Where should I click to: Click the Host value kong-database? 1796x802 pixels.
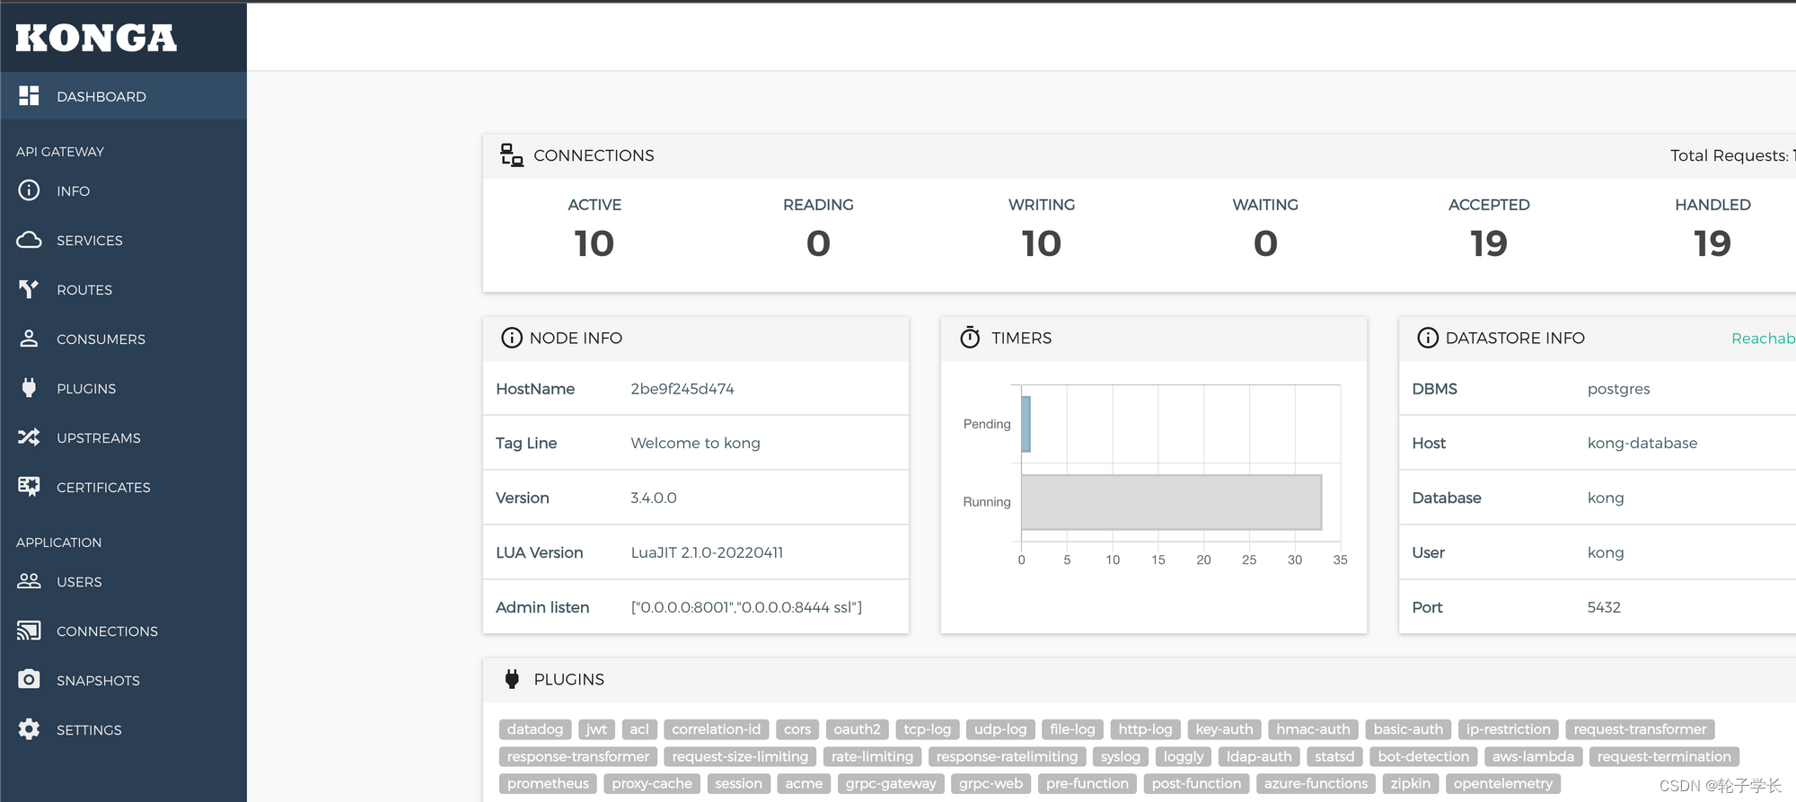(1642, 443)
